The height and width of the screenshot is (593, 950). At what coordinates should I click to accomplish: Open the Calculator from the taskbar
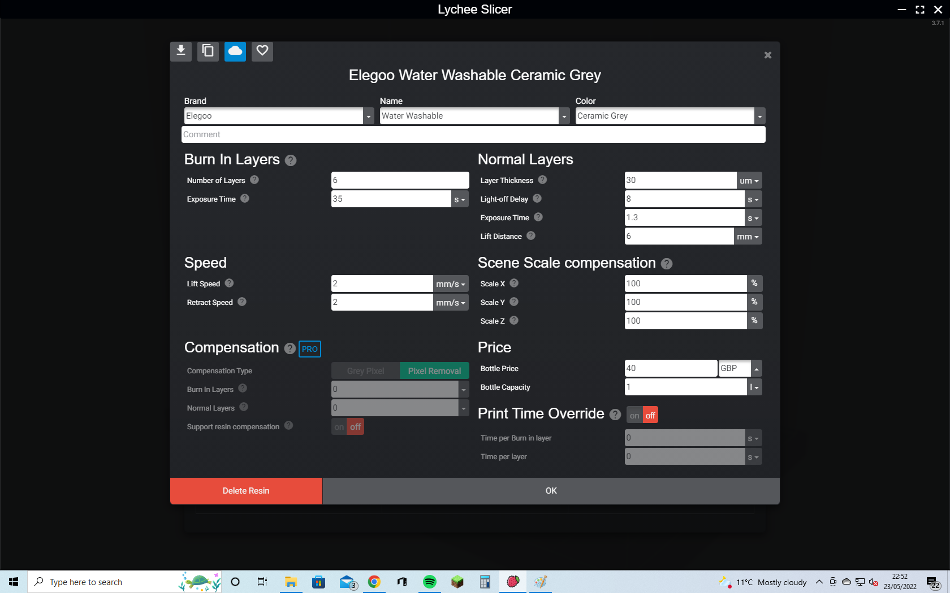pos(485,582)
